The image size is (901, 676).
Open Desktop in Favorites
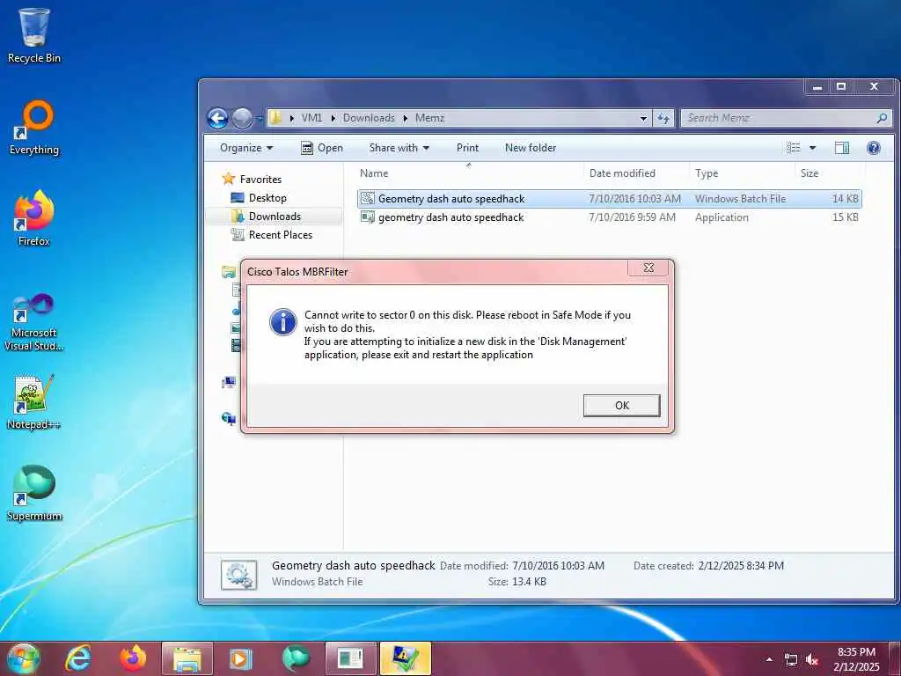[x=267, y=198]
